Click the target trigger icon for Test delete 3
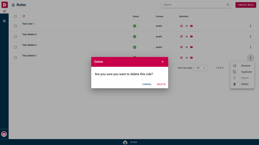This screenshot has height=145, width=259. (181, 37)
